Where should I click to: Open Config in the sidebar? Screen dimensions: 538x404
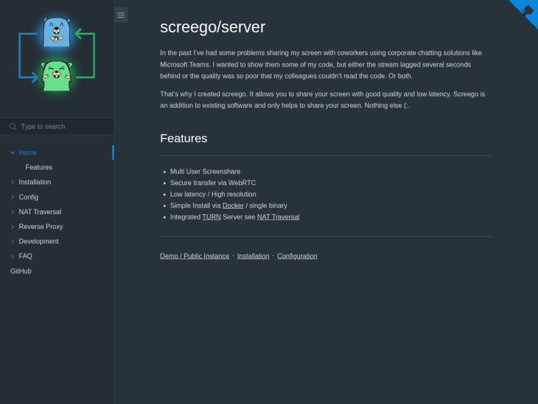[x=28, y=197]
